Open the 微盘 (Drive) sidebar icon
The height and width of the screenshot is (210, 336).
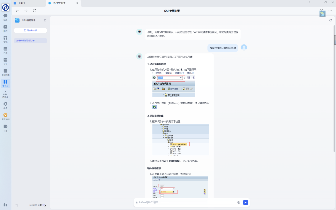click(x=6, y=105)
